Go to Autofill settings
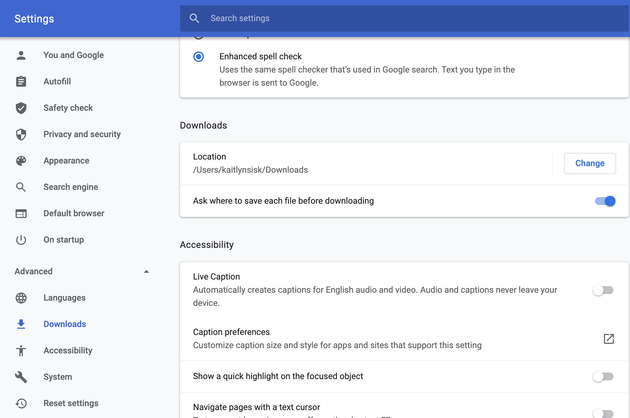 57,81
